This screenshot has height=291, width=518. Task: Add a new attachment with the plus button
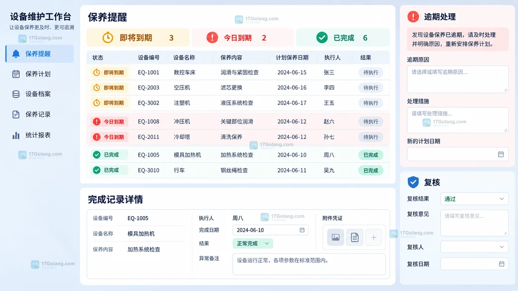[374, 237]
